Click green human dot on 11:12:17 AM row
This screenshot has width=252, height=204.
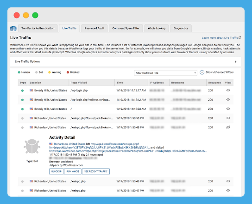[x=22, y=90]
